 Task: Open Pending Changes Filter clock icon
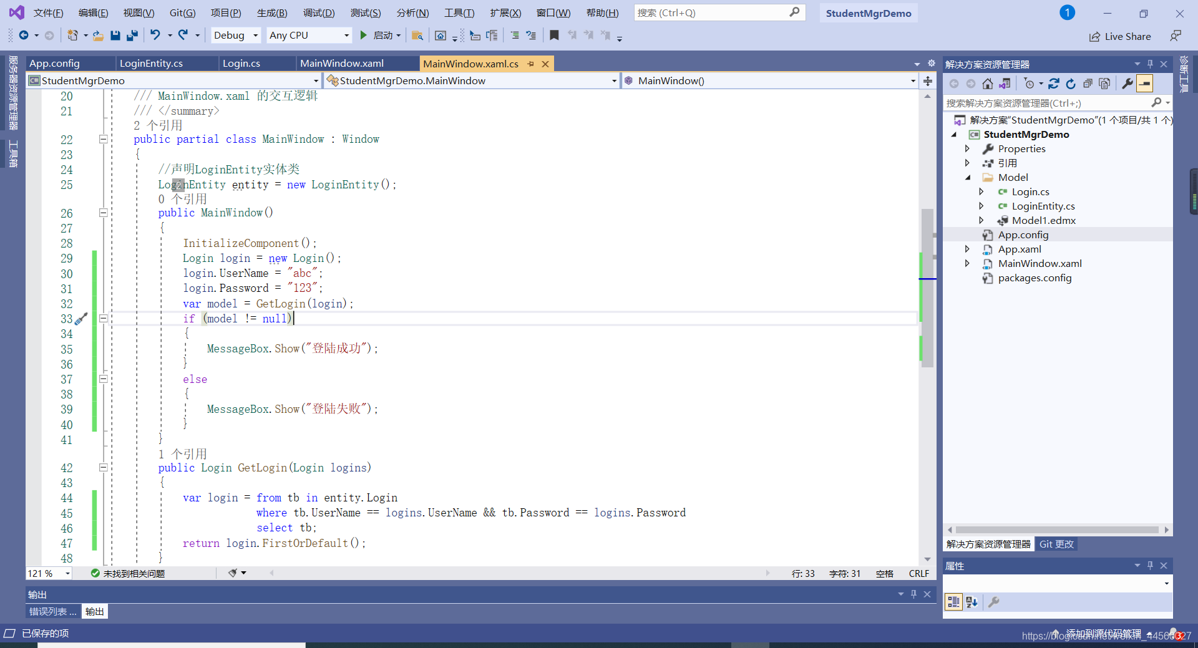click(x=1030, y=84)
